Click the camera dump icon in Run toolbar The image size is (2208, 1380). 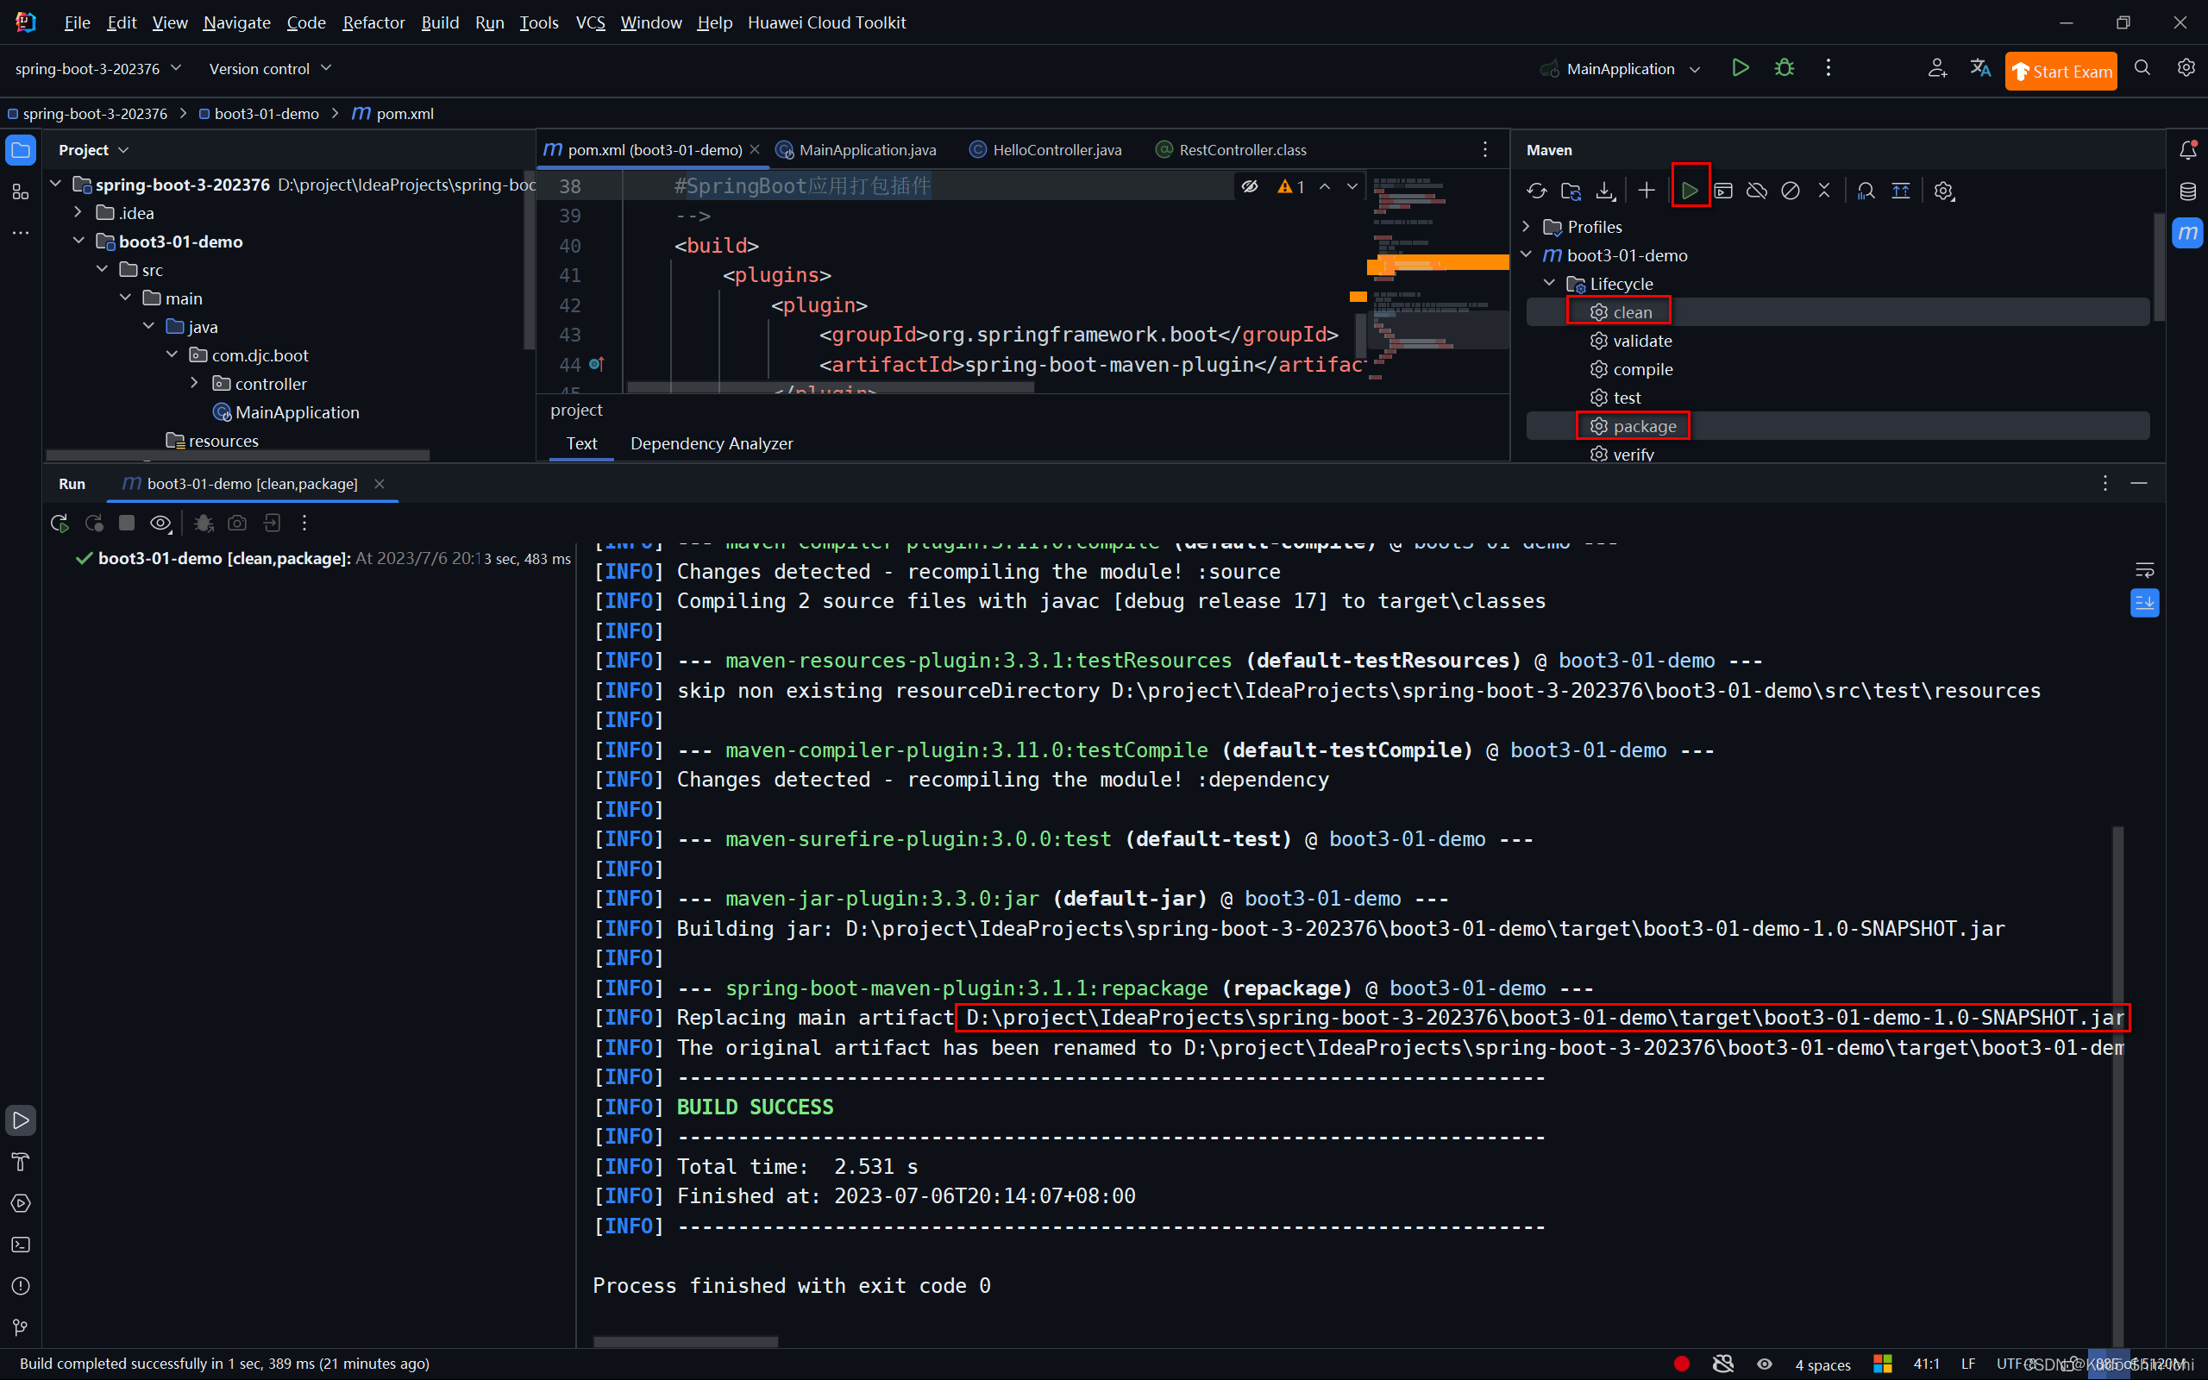coord(237,523)
